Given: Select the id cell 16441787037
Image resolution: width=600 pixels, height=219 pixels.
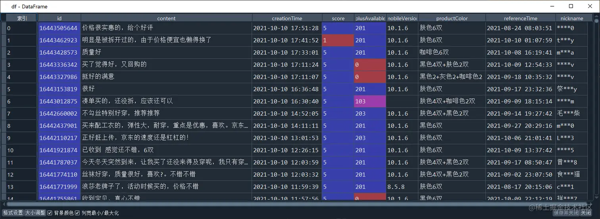Looking at the screenshot, I should [60, 162].
